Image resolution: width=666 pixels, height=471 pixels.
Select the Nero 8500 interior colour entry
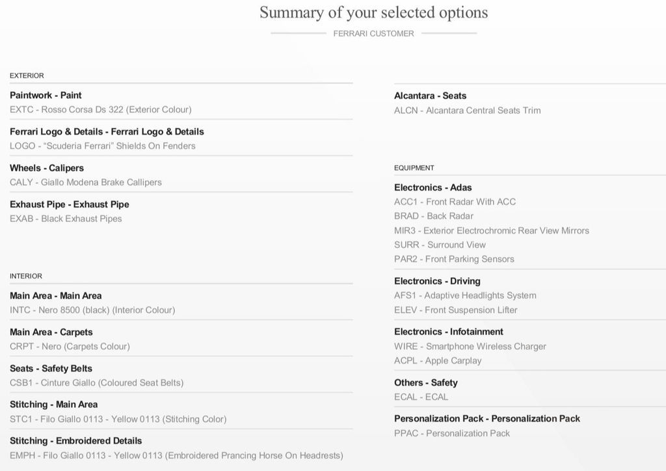coord(92,310)
